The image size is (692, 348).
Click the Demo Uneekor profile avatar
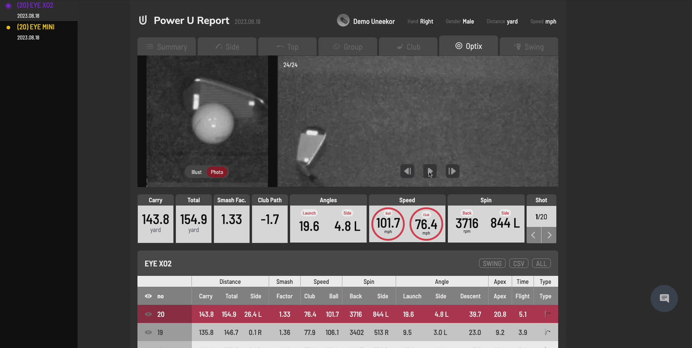click(x=343, y=20)
